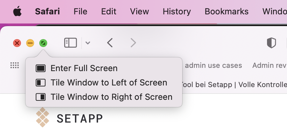This screenshot has width=287, height=137.
Task: Expand the tab group dropdown chevron
Action: (88, 43)
